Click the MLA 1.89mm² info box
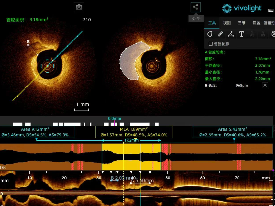 (134, 132)
